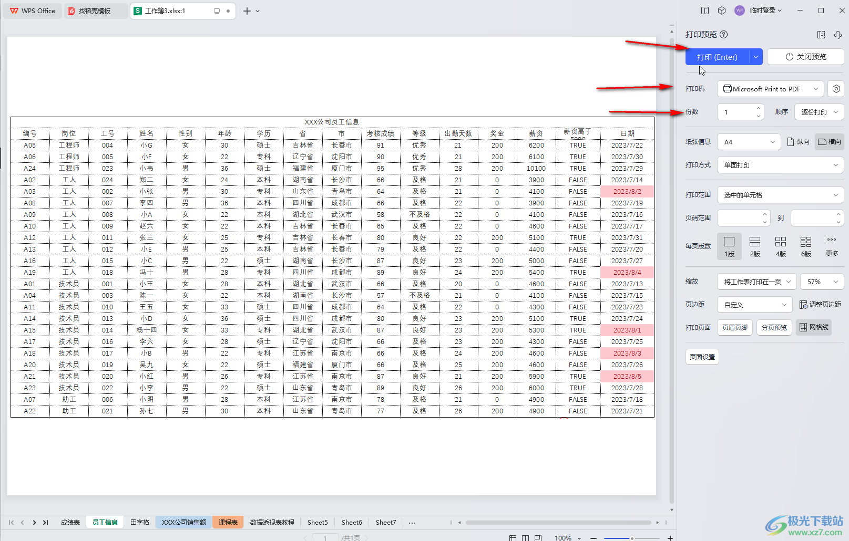Image resolution: width=849 pixels, height=541 pixels.
Task: Open the print button dropdown arrow
Action: pos(755,57)
